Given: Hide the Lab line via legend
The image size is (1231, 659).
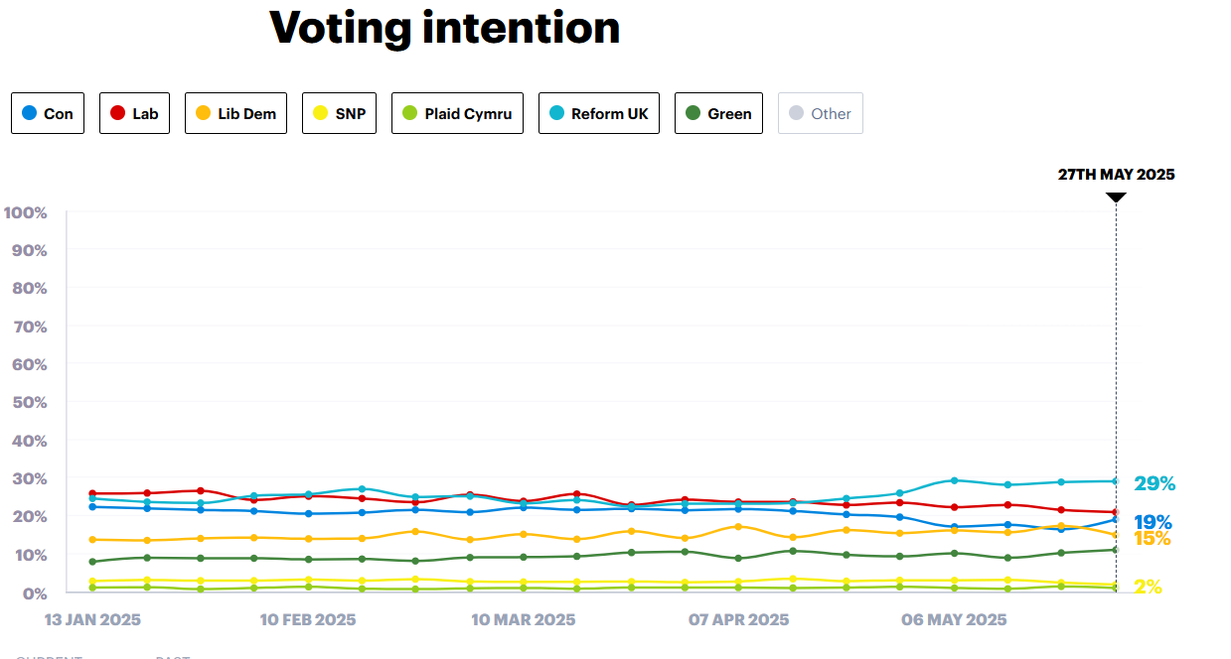Looking at the screenshot, I should point(135,113).
